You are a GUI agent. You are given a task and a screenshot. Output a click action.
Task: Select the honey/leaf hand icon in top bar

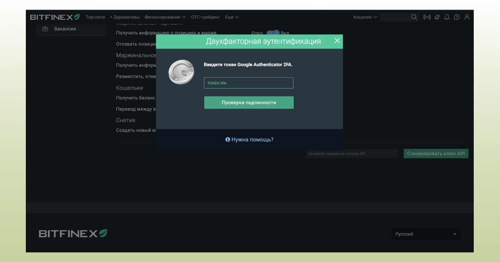tap(437, 17)
